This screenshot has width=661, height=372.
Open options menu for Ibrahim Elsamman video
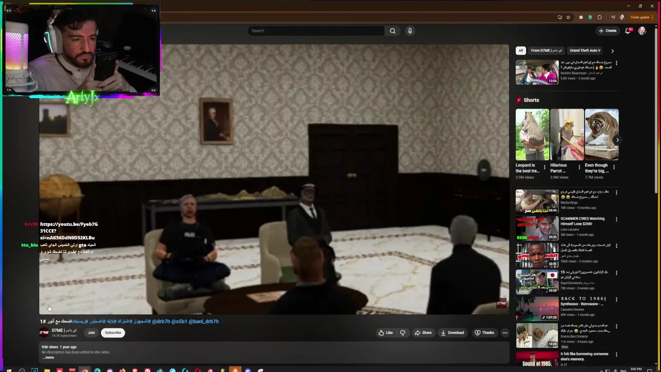[616, 63]
